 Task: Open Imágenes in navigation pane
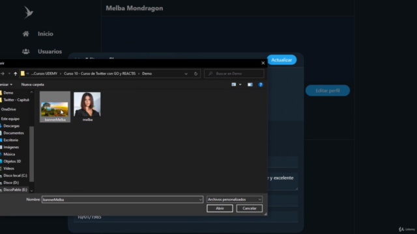pyautogui.click(x=11, y=147)
